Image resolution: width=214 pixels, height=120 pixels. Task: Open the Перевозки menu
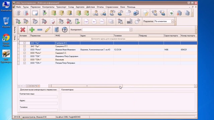point(35,7)
